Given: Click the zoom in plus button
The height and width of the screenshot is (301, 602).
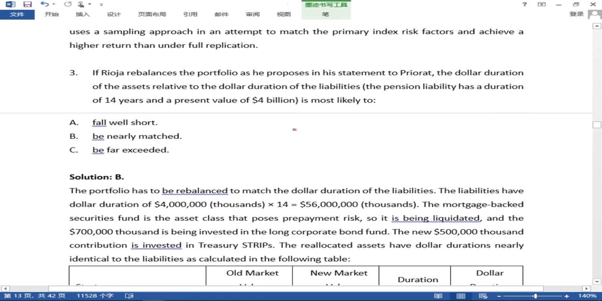Looking at the screenshot, I should click(x=567, y=296).
